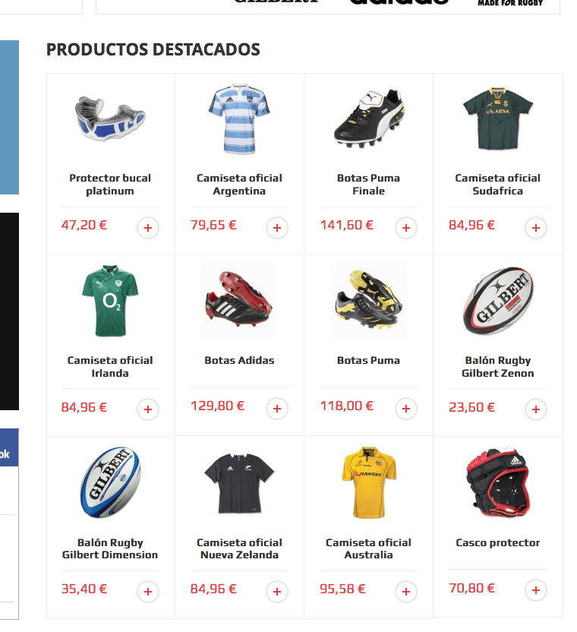Image resolution: width=577 pixels, height=632 pixels.
Task: Add Camiseta oficial Irlanda via plus icon
Action: coord(148,409)
